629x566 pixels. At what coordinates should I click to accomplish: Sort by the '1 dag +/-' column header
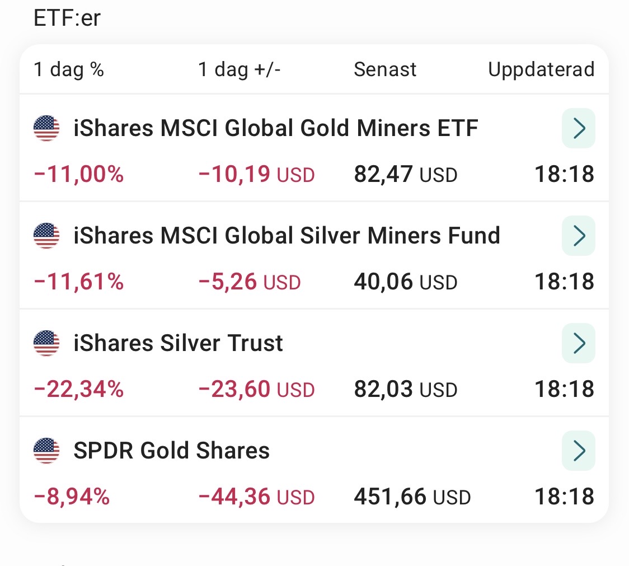[240, 70]
